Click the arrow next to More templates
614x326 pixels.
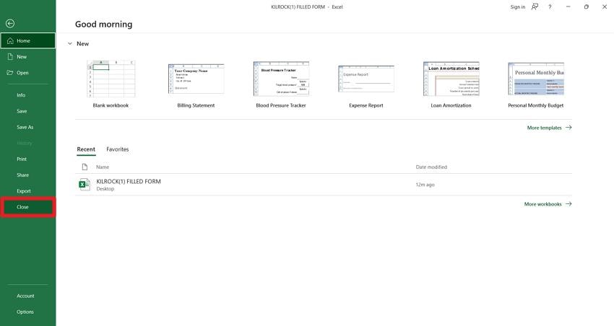click(x=568, y=128)
